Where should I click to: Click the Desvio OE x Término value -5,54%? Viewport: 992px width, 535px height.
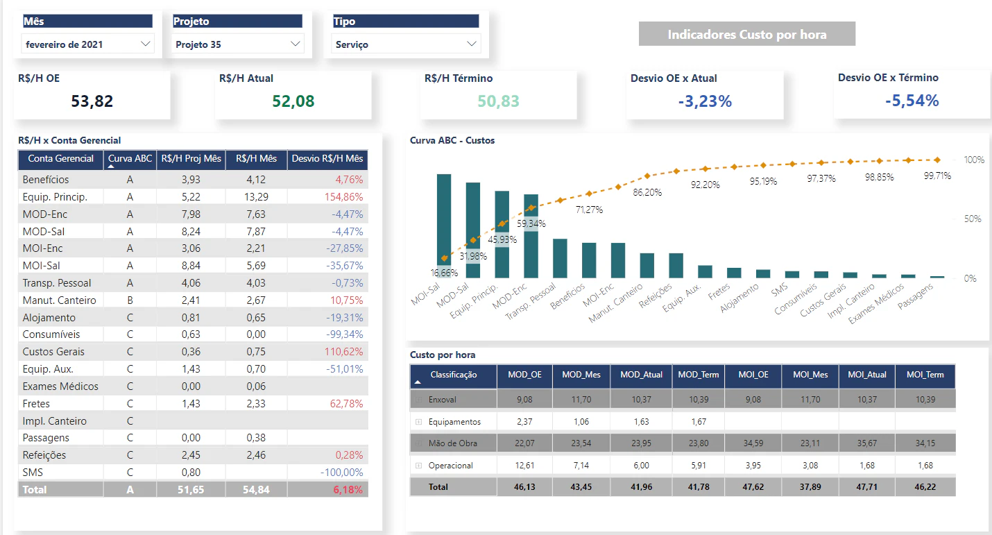tap(912, 101)
